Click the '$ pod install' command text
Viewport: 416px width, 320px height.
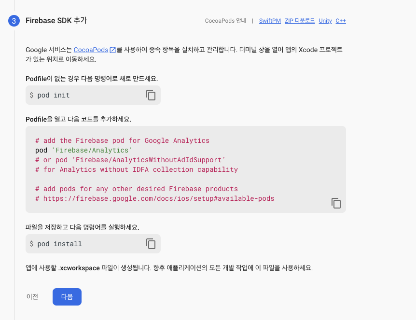pos(55,244)
